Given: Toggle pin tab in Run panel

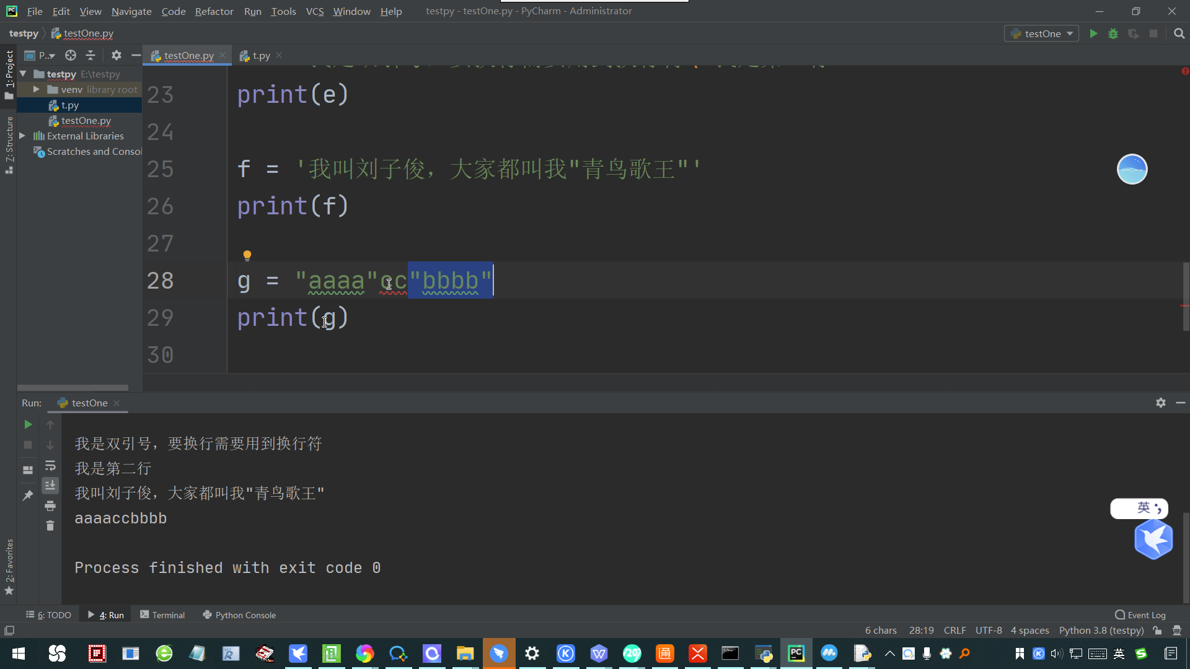Looking at the screenshot, I should pyautogui.click(x=28, y=495).
